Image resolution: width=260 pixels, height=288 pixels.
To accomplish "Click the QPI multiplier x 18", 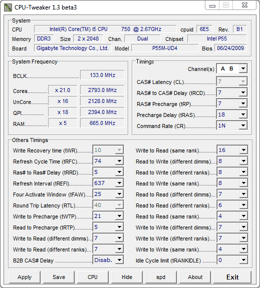I will 63,112.
